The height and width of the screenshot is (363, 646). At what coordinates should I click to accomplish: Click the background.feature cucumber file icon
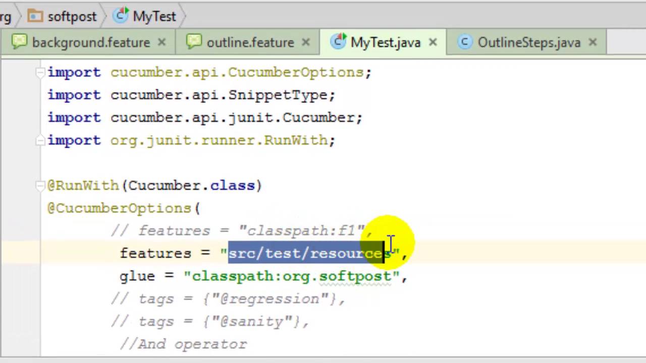coord(19,42)
